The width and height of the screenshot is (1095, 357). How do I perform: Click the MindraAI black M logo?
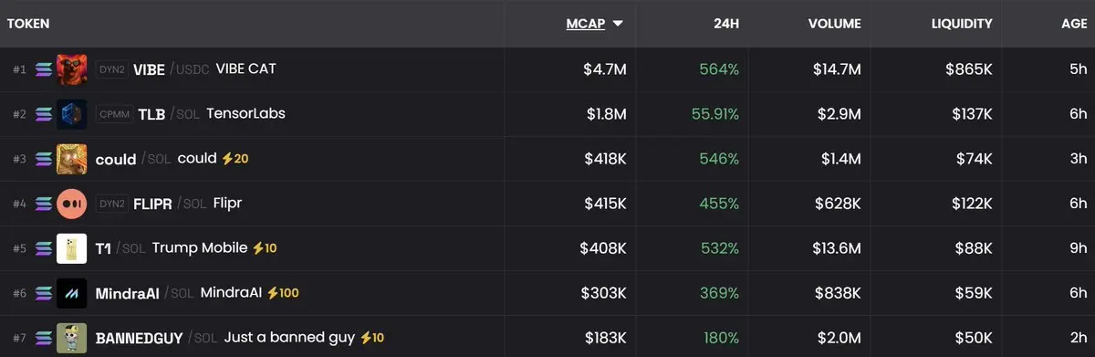pos(72,293)
